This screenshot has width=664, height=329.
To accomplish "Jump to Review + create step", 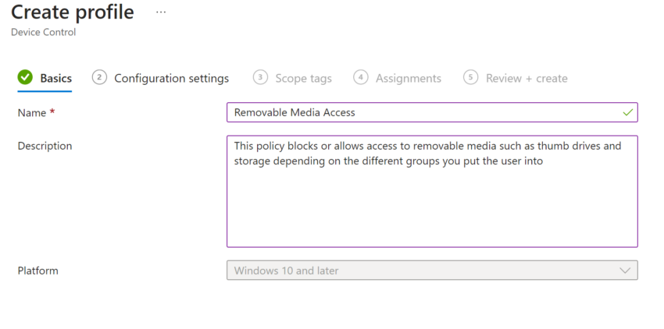I will pos(527,78).
